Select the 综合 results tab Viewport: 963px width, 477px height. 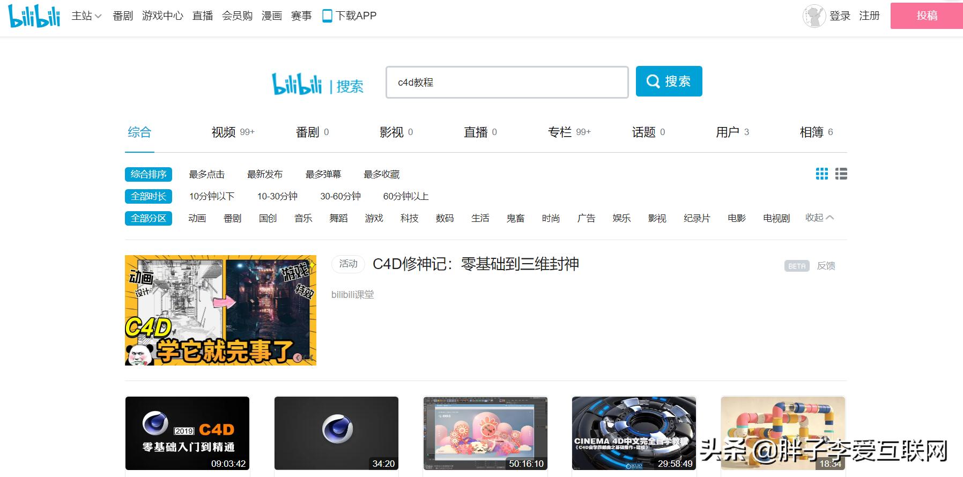click(x=139, y=132)
